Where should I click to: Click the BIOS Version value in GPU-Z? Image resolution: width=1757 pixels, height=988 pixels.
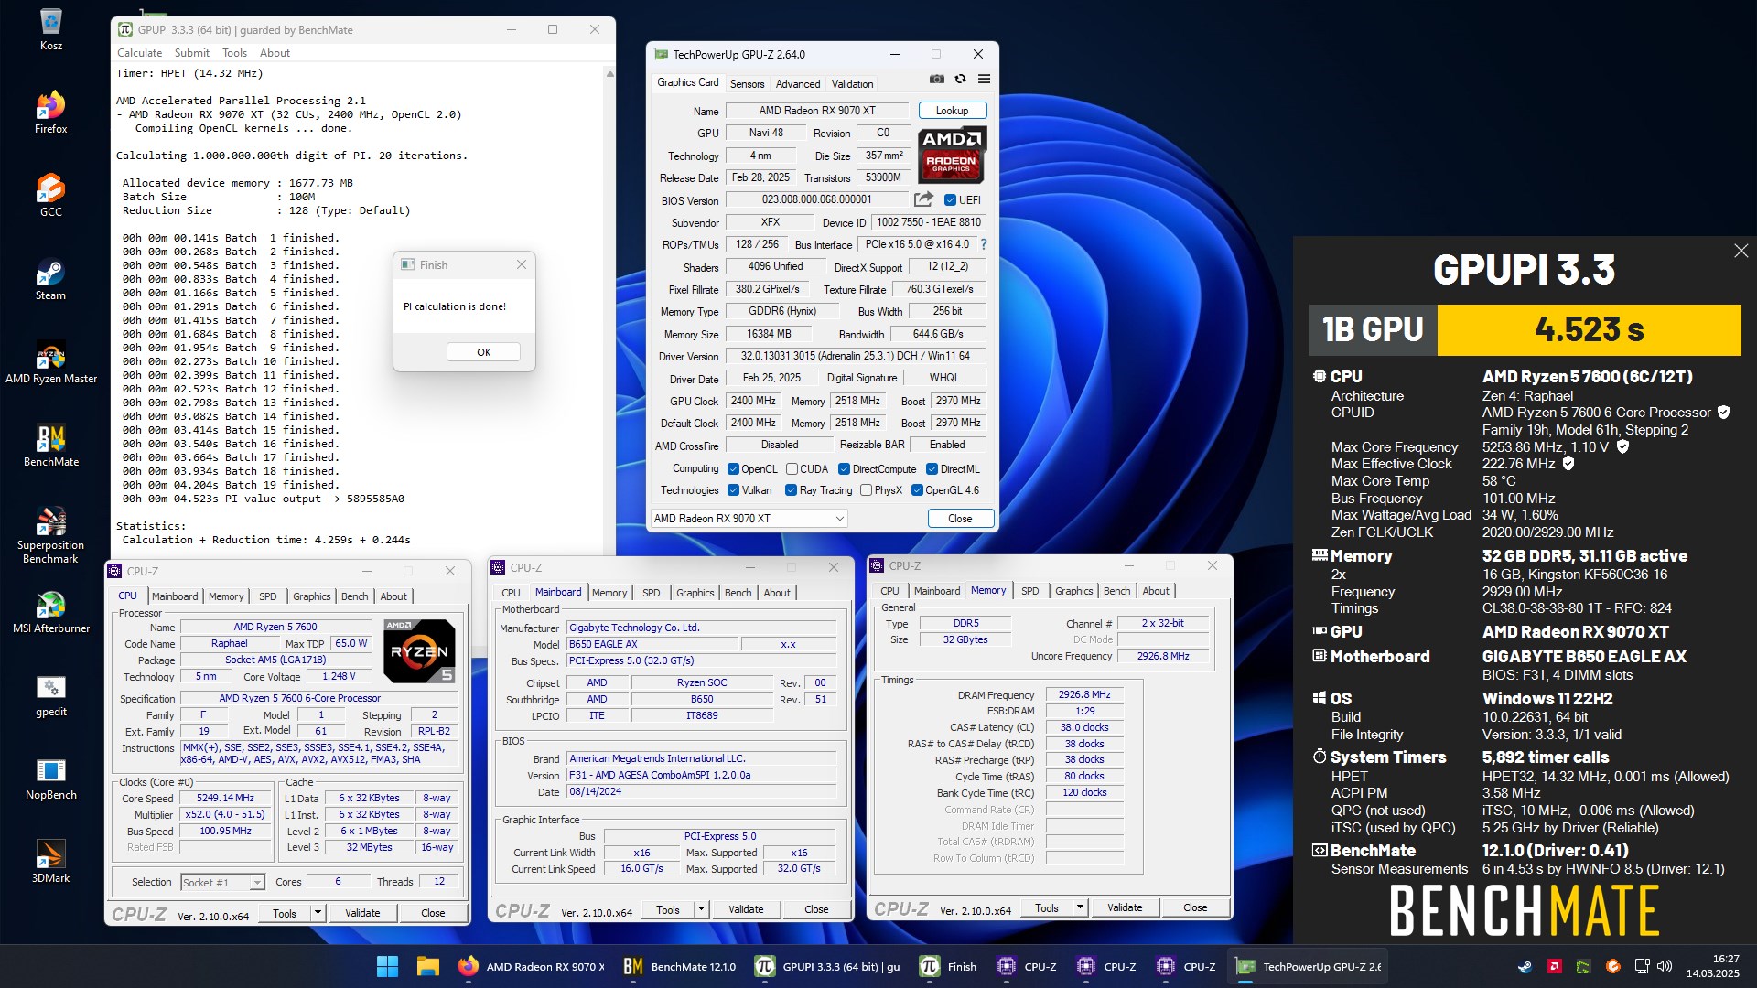[x=816, y=199]
